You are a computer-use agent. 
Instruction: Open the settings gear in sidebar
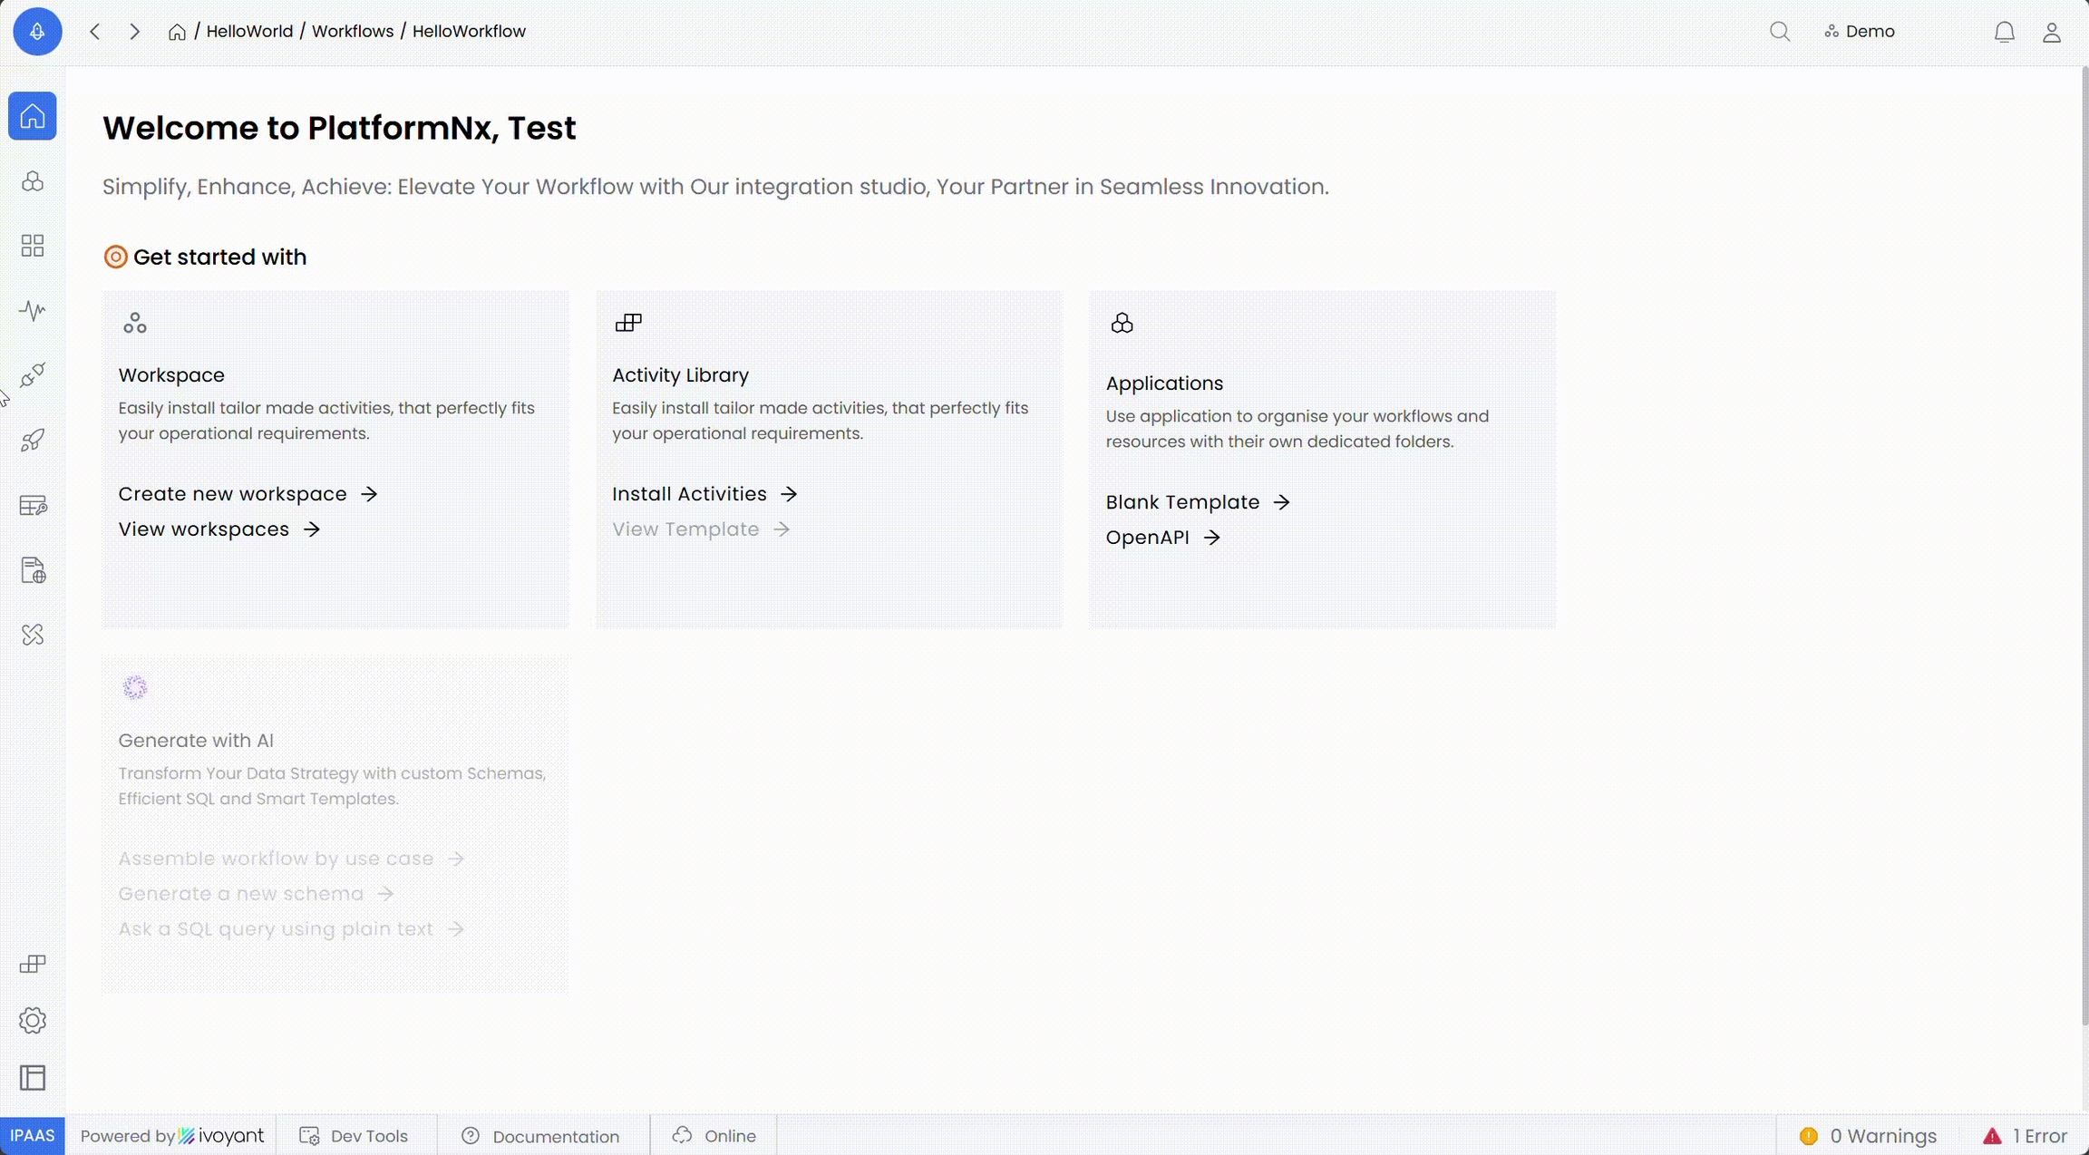click(x=33, y=1021)
